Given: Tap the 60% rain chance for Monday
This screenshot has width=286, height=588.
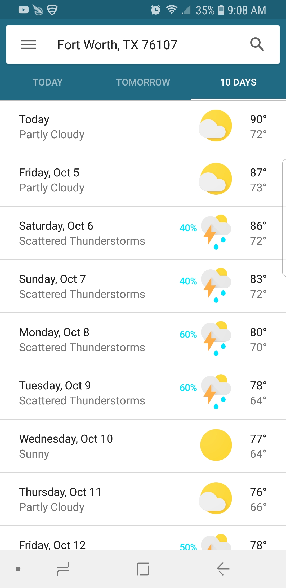Looking at the screenshot, I should click(188, 335).
